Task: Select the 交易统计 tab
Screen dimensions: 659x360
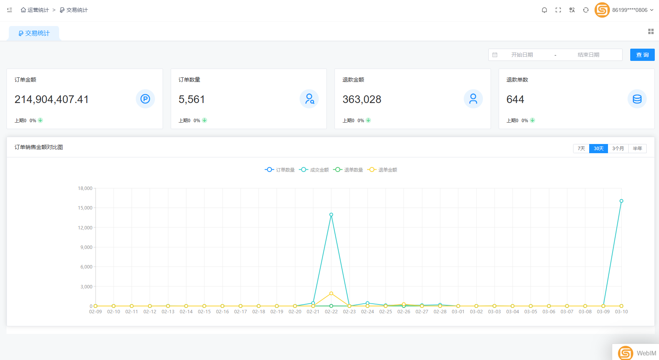Action: point(34,33)
